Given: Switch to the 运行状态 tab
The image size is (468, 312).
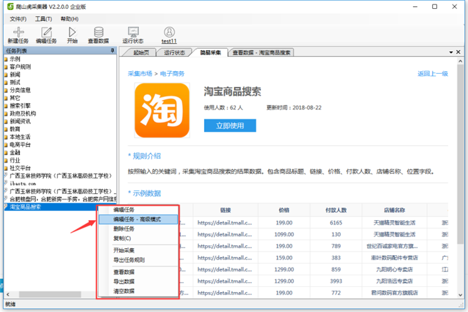Looking at the screenshot, I should [175, 52].
